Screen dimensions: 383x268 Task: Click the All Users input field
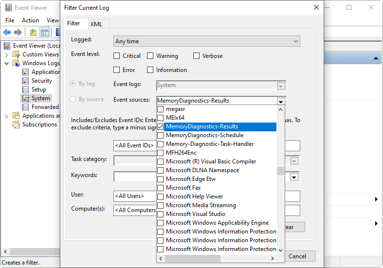(x=134, y=196)
